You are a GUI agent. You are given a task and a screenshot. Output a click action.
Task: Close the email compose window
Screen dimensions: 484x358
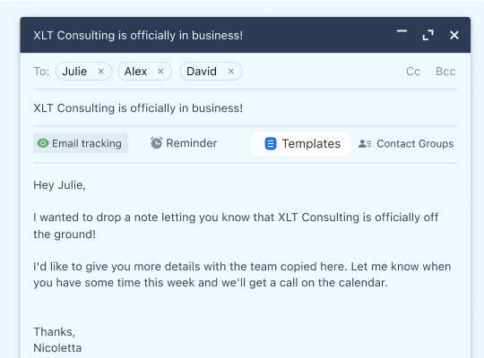454,35
